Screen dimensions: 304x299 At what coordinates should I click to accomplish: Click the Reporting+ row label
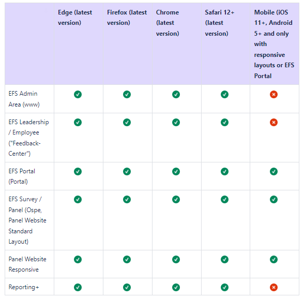coord(24,287)
